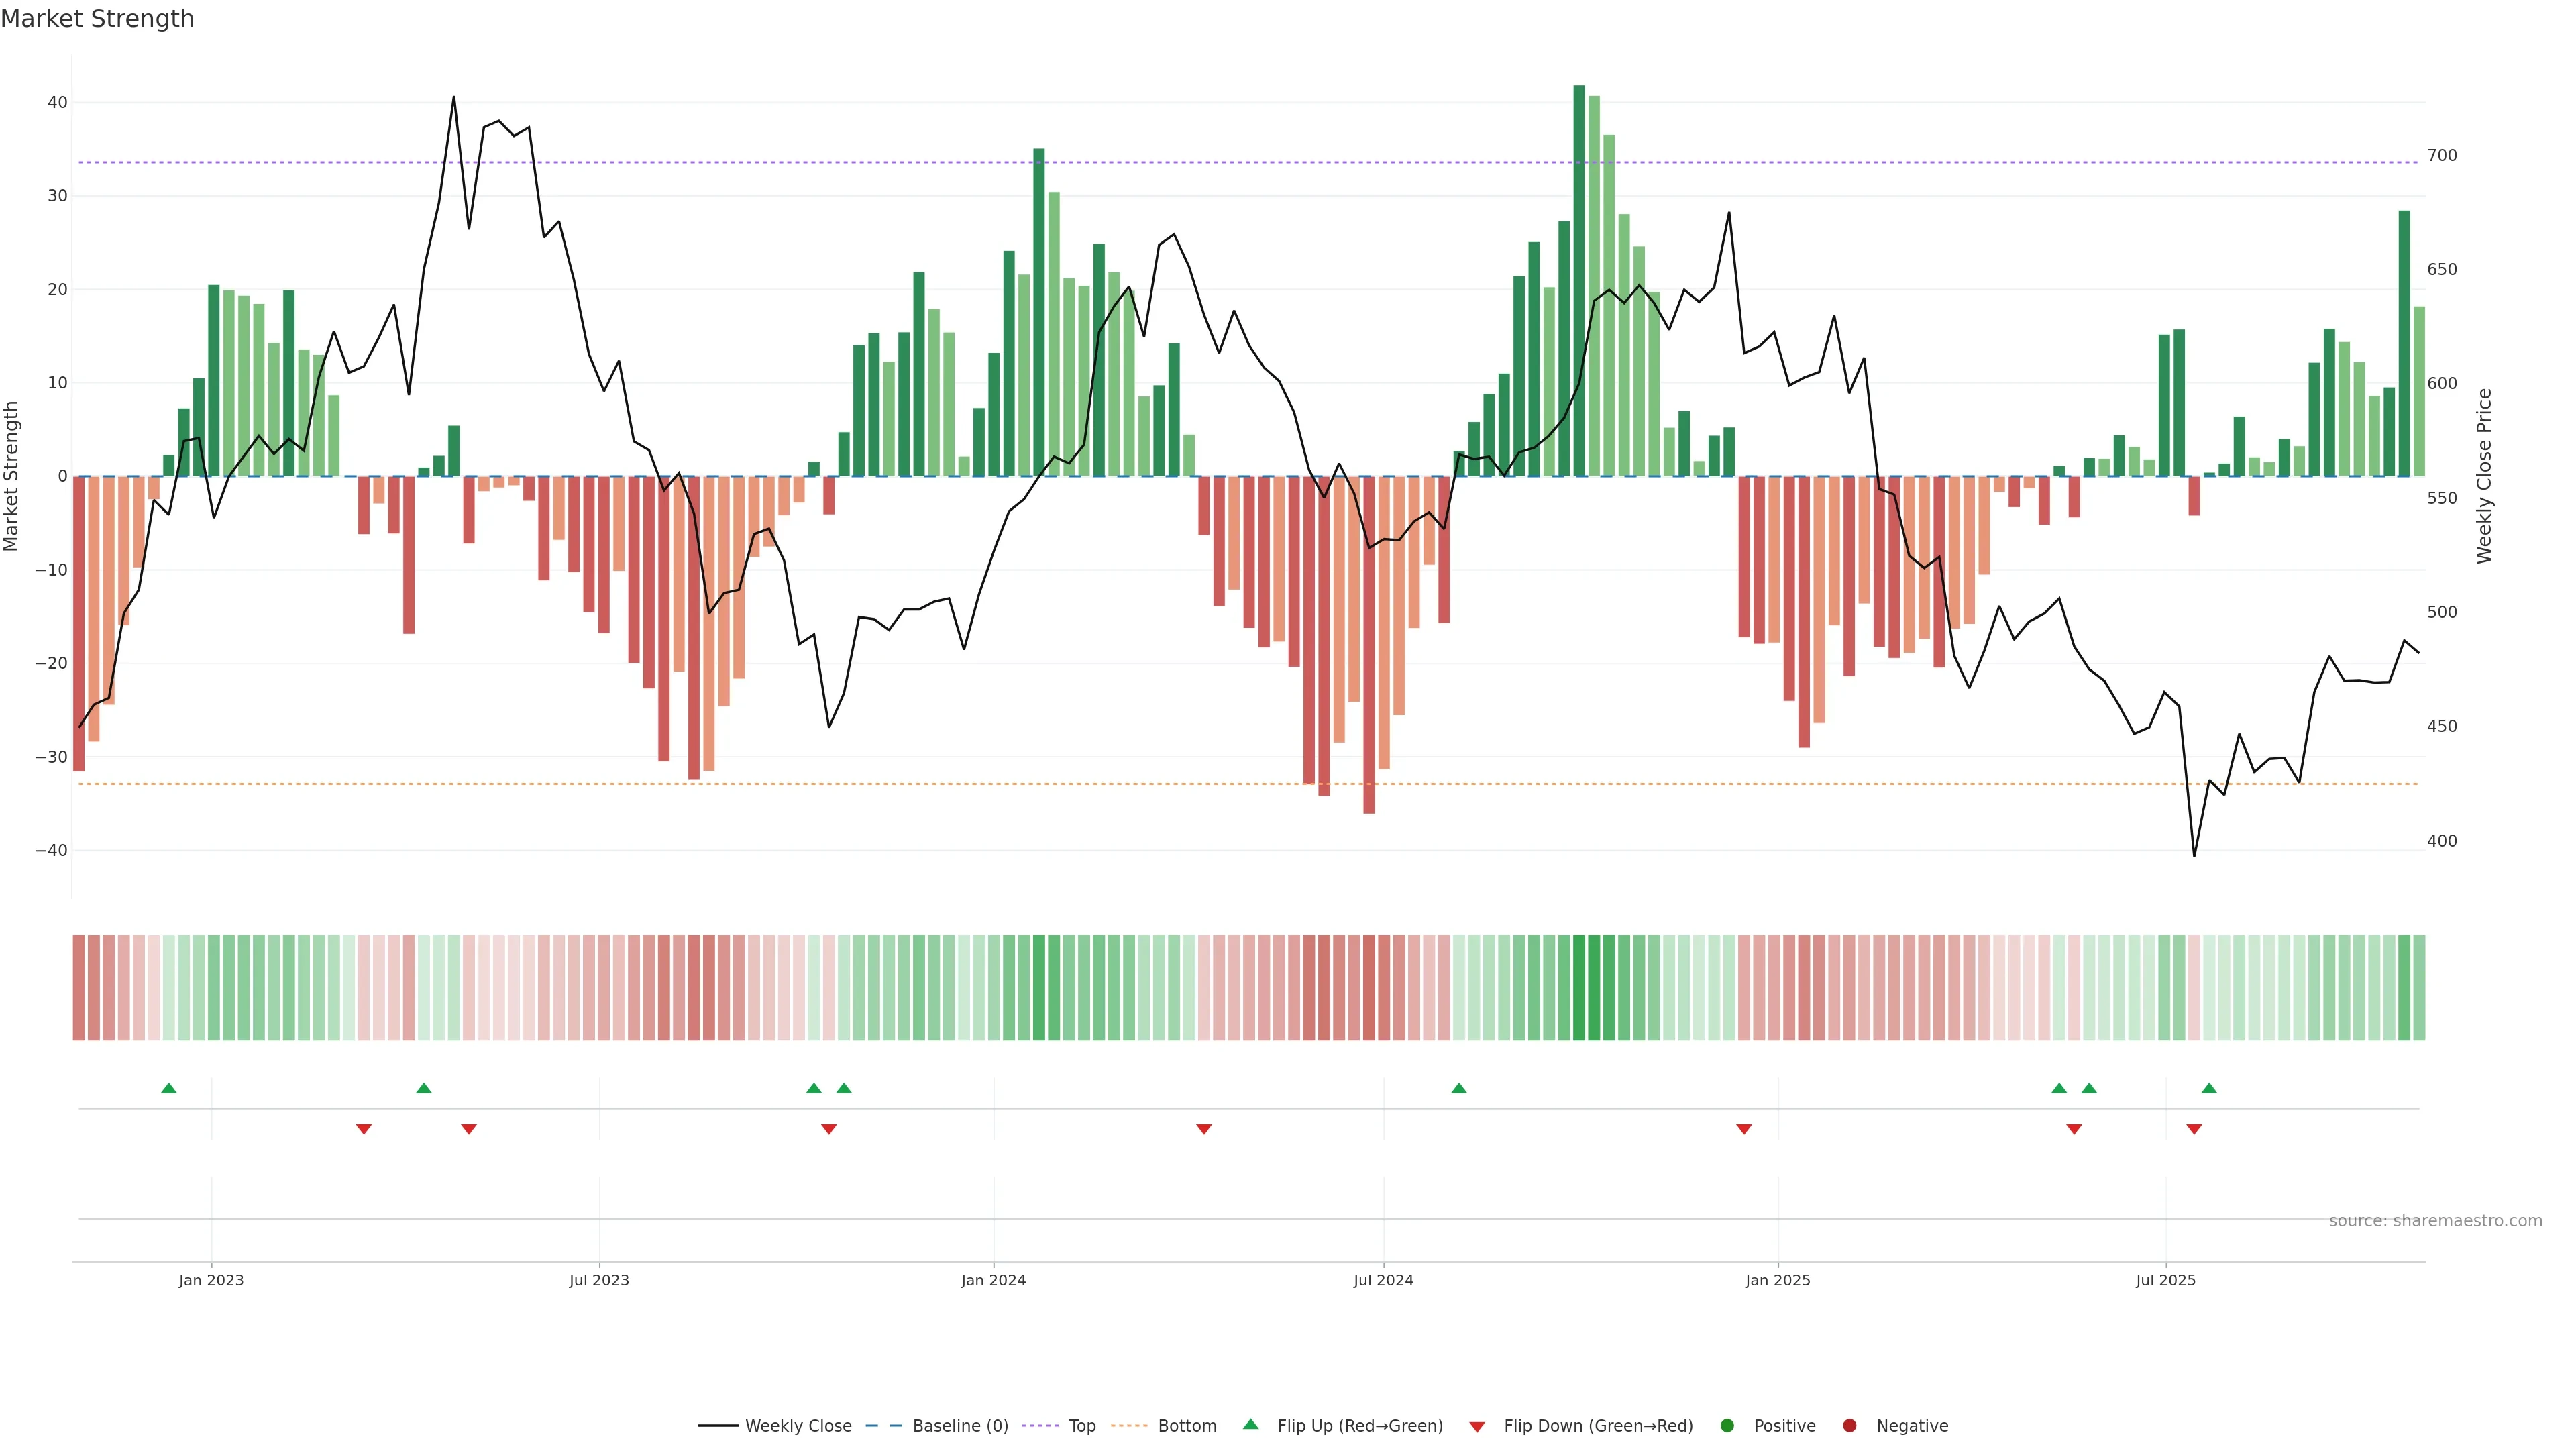Click red flip-down marker before Jan 2025

(1744, 1129)
